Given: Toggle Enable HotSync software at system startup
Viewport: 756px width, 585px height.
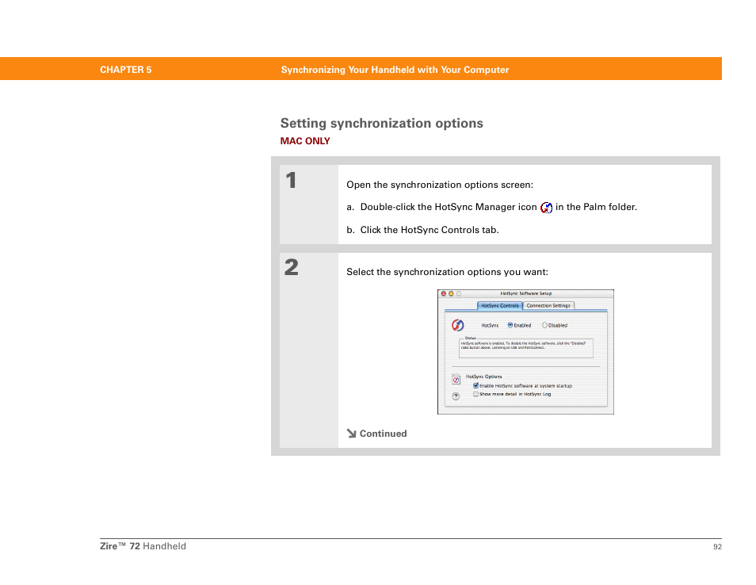Looking at the screenshot, I should [476, 385].
